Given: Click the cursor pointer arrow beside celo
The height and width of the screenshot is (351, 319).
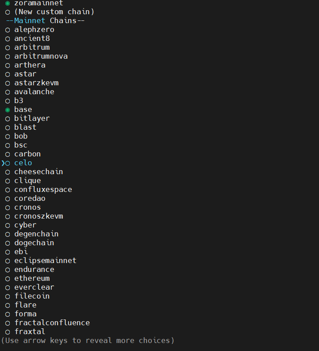Looking at the screenshot, I should (x=3, y=163).
